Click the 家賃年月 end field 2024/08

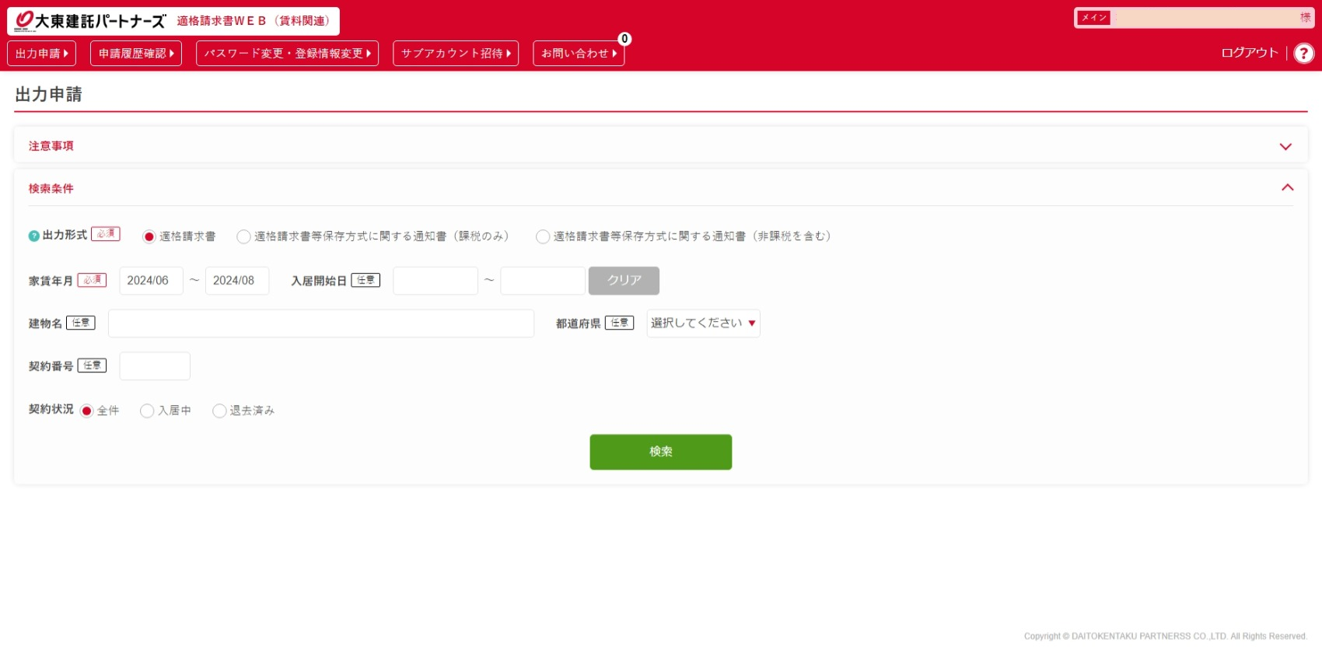(237, 281)
